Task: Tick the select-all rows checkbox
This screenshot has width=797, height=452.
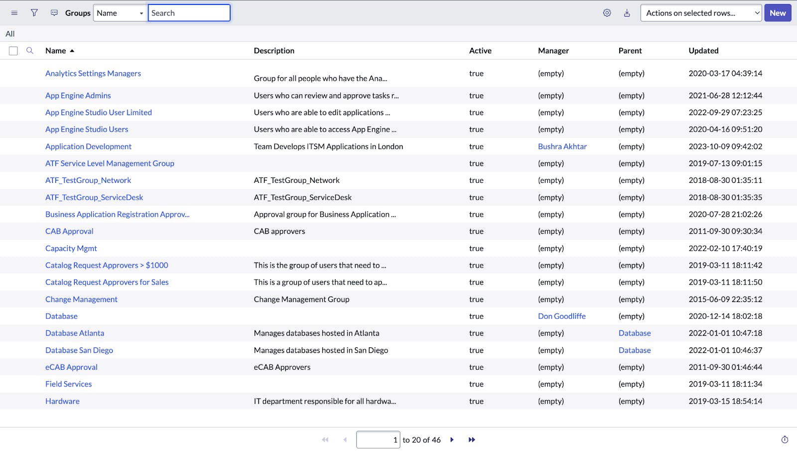Action: (13, 51)
